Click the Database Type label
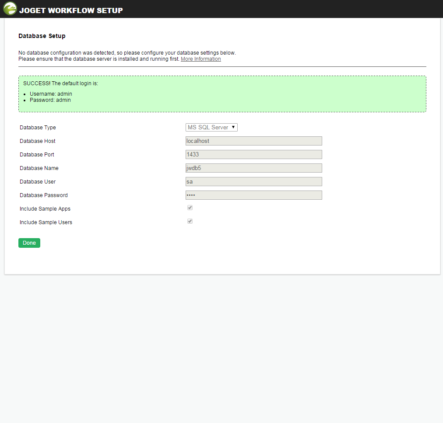 38,128
